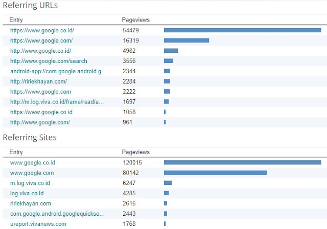Click the bar for www.google.com with 80142 pageviews

click(x=216, y=173)
